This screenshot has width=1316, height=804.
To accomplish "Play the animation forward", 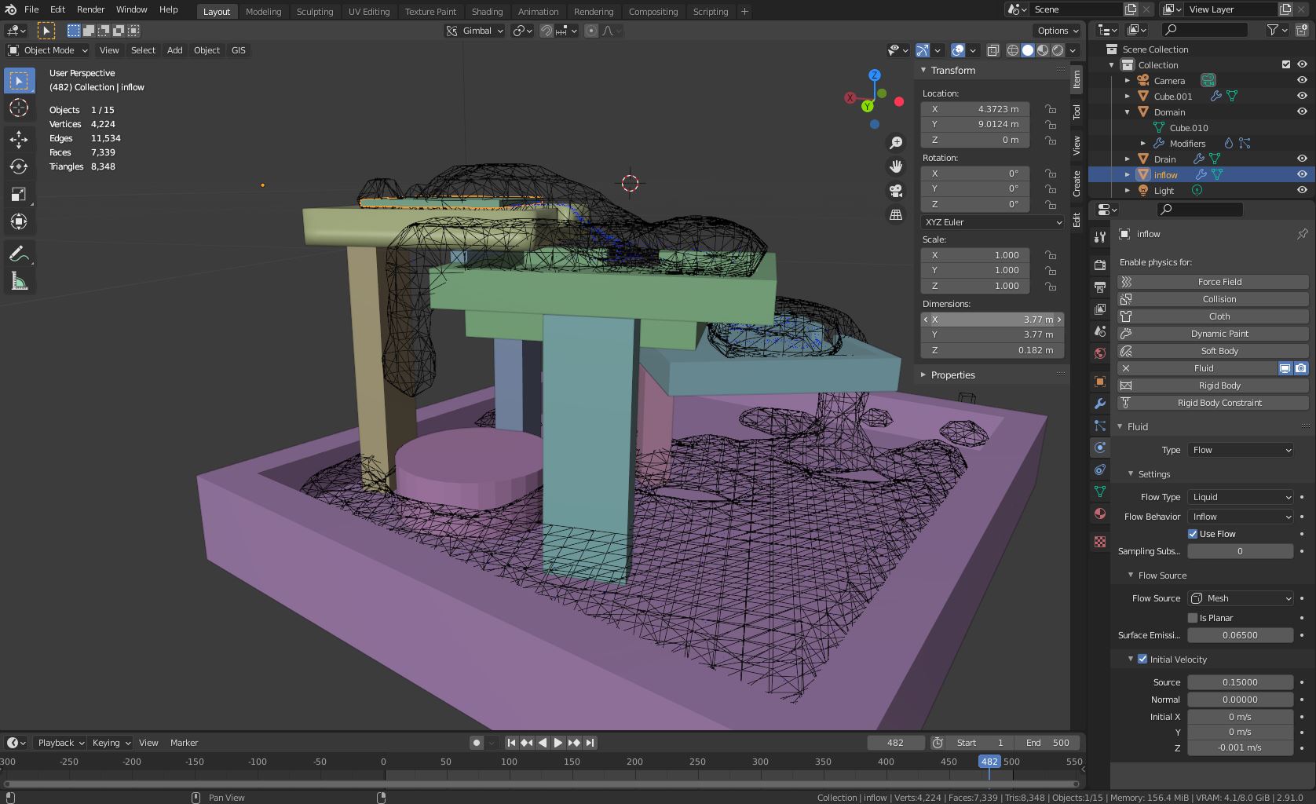I will (558, 743).
